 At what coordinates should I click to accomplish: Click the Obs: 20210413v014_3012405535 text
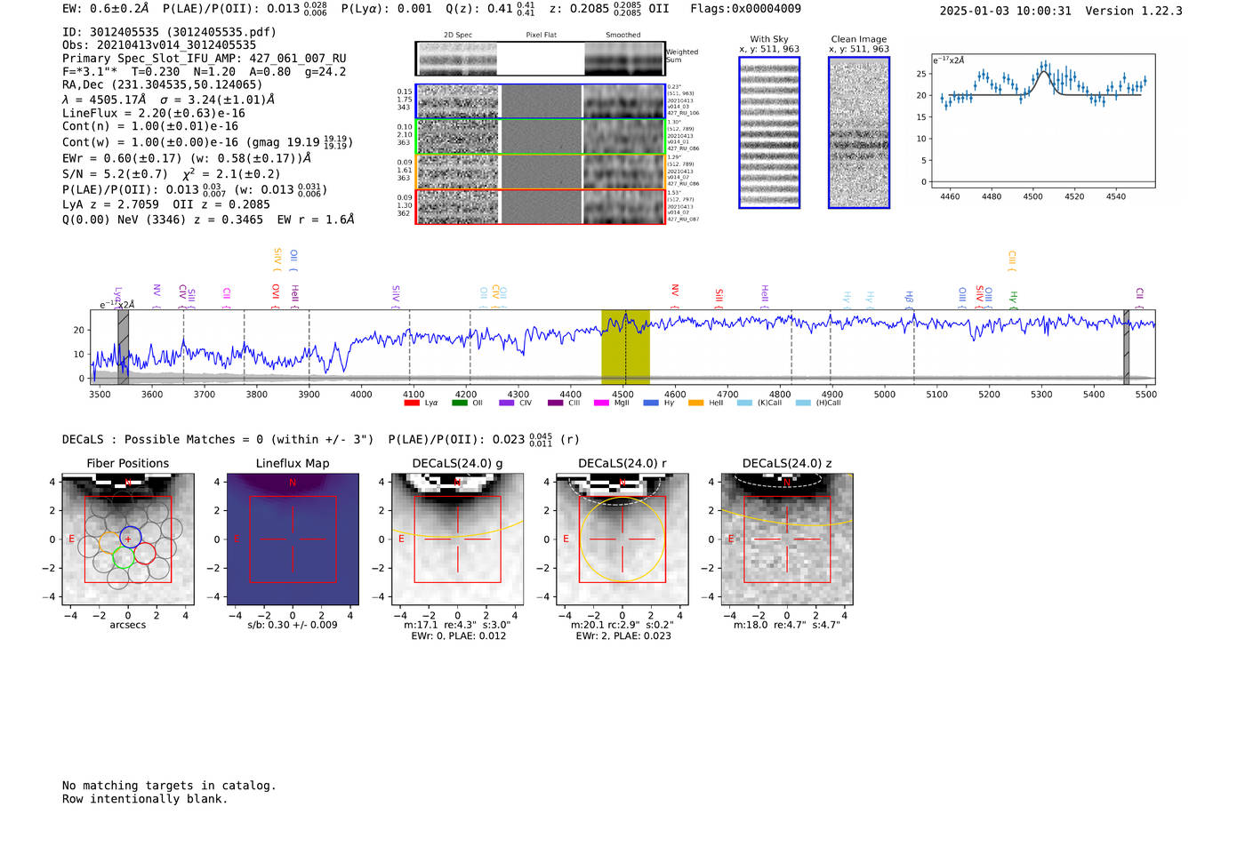pos(159,45)
